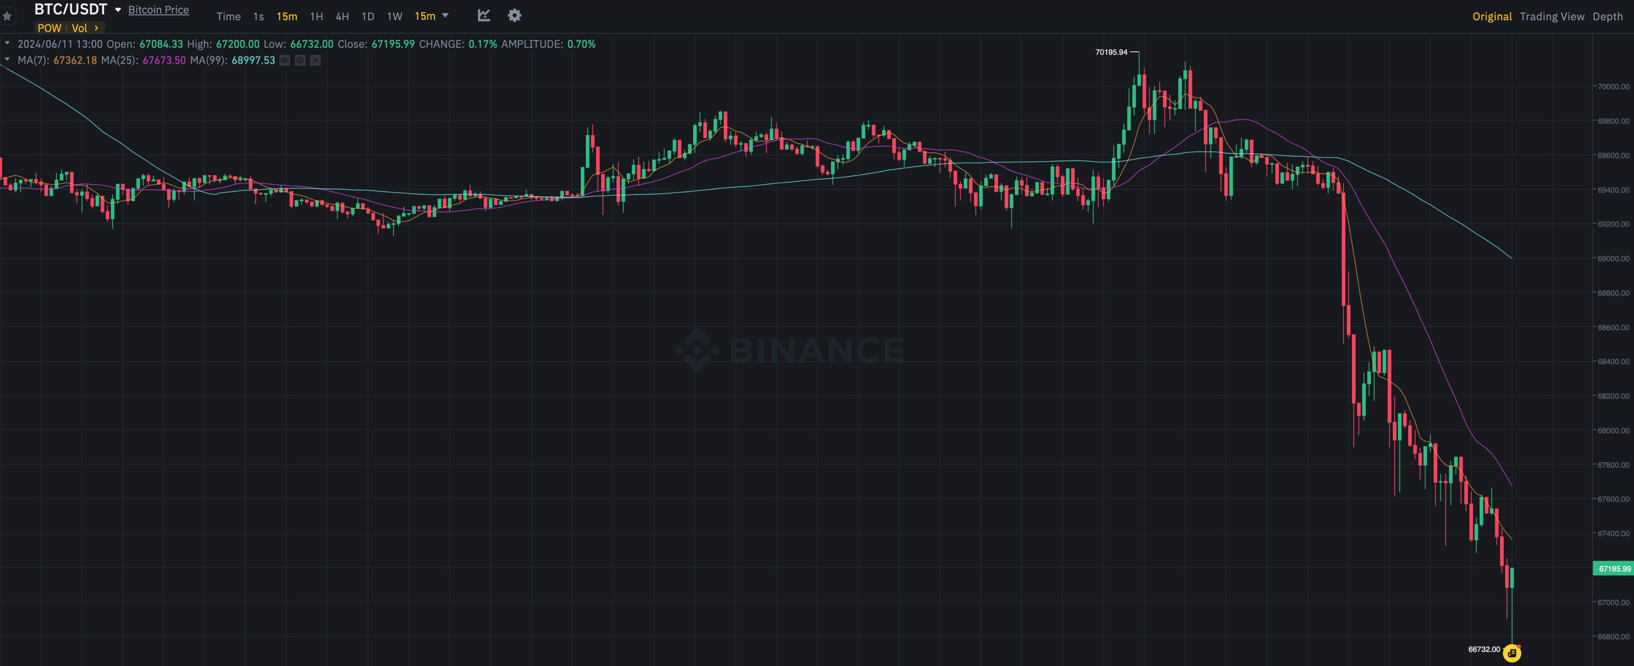Collapse the MA indicator row arrow
Viewport: 1634px width, 666px height.
point(7,59)
